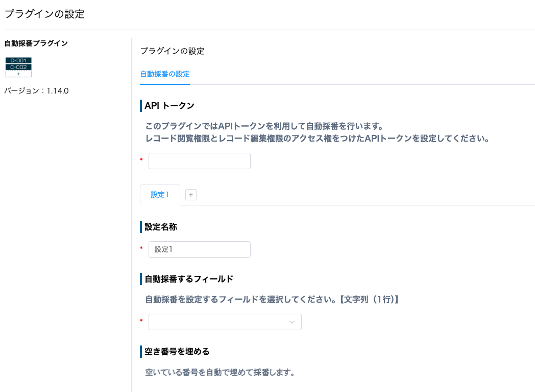Click the + icon to add a new setting tab
This screenshot has height=392, width=535.
[191, 194]
